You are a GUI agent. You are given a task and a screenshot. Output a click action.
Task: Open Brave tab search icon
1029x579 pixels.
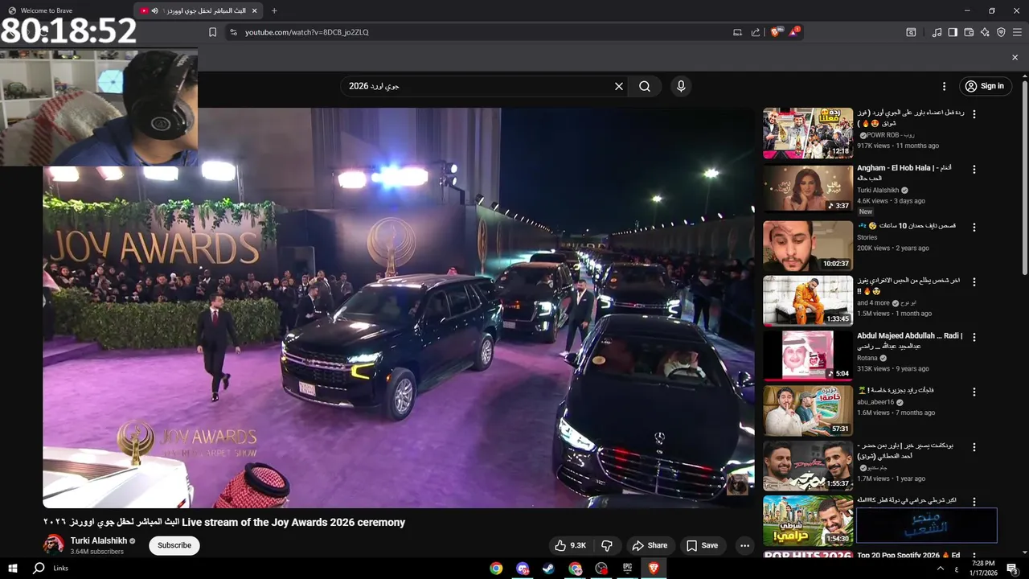(x=911, y=32)
